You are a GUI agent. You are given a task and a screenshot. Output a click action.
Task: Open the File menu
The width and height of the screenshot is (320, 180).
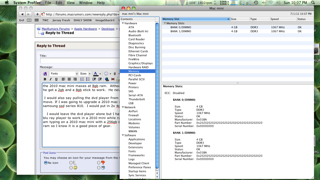pyautogui.click(x=48, y=3)
